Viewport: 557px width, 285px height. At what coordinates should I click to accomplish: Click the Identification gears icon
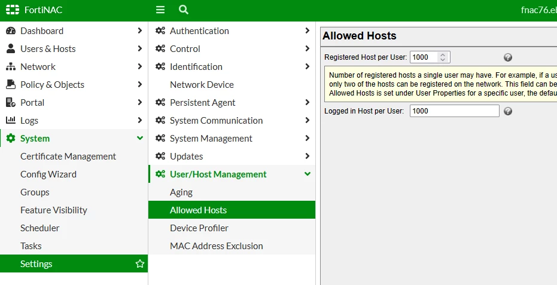point(160,67)
